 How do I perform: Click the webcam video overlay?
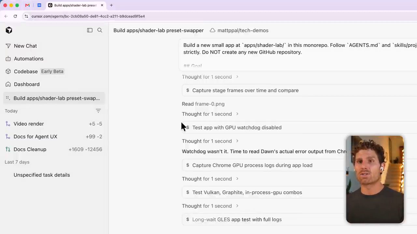[375, 179]
